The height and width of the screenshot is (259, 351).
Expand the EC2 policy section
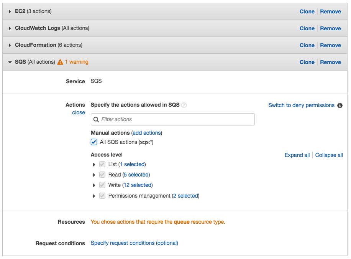(10, 12)
